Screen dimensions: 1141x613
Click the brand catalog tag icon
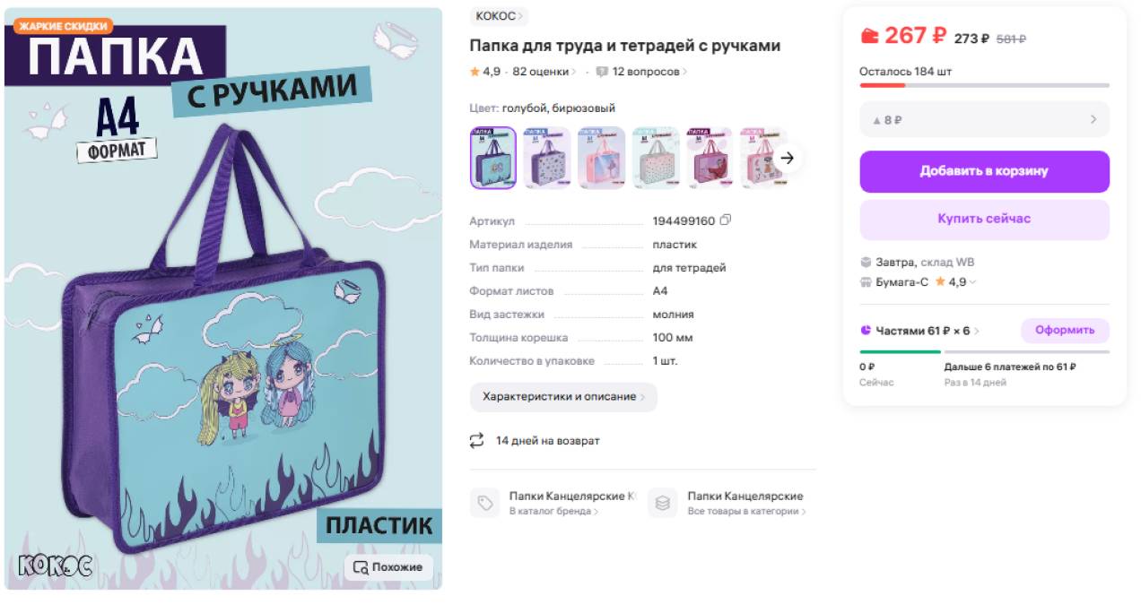485,503
